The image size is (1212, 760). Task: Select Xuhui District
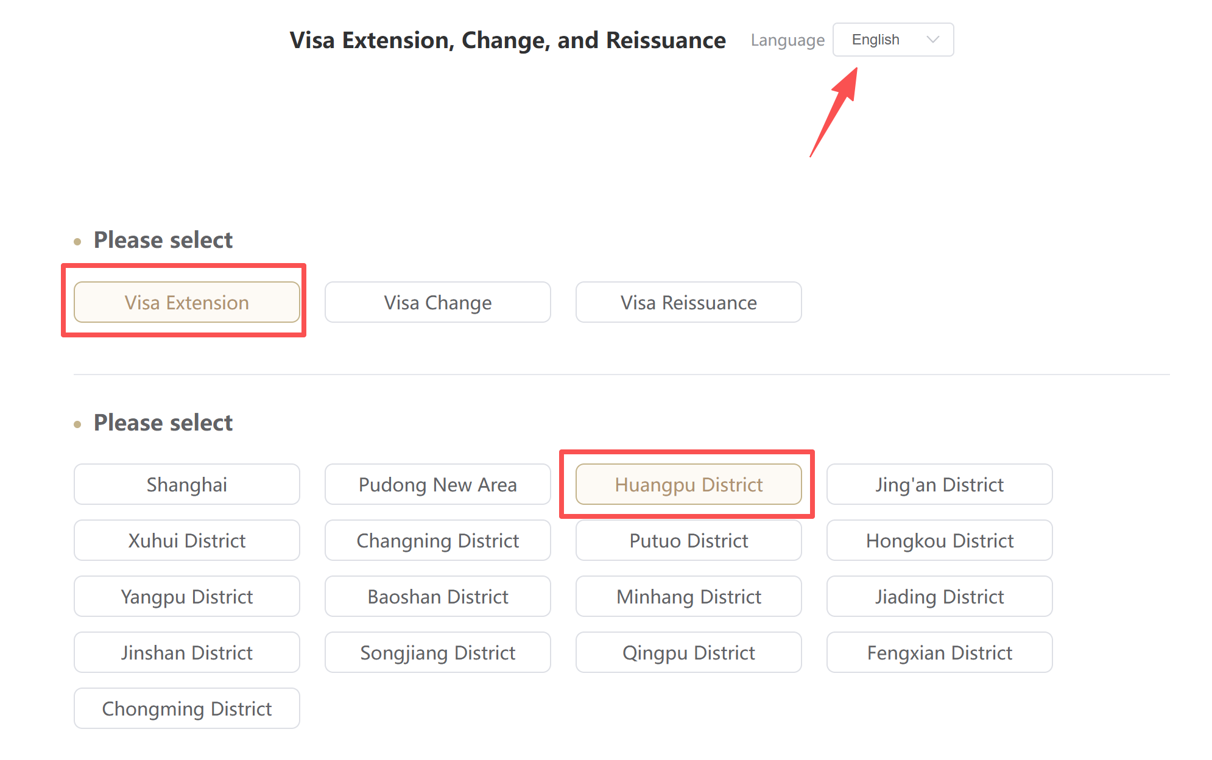(187, 540)
